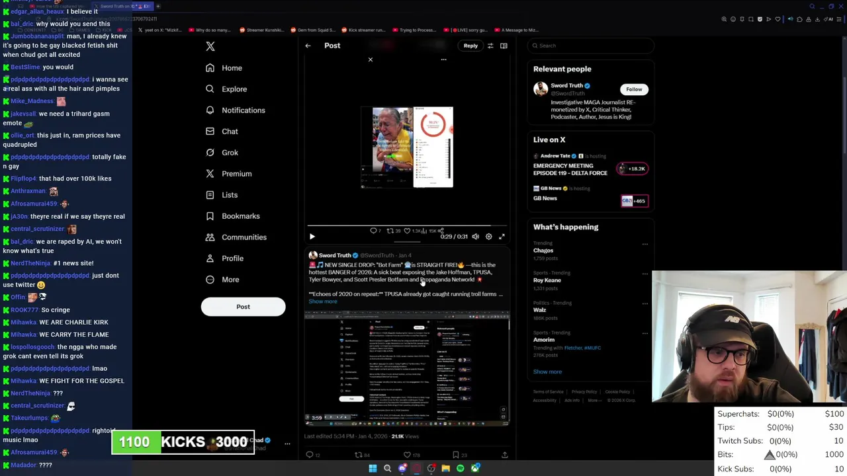847x476 pixels.
Task: Share the post with the share icon
Action: pos(504,455)
